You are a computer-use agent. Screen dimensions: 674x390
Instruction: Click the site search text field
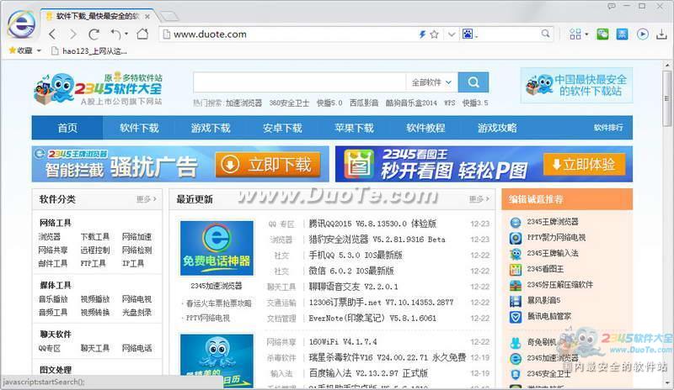point(300,82)
